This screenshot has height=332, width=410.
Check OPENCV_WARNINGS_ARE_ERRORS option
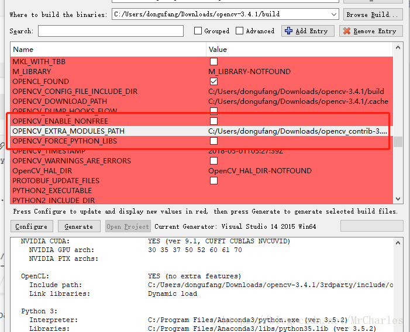[x=213, y=160]
